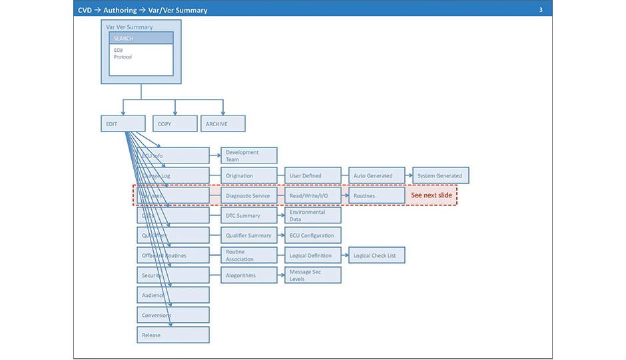The height and width of the screenshot is (360, 626).
Task: Open the ECU Configuration box
Action: (312, 235)
